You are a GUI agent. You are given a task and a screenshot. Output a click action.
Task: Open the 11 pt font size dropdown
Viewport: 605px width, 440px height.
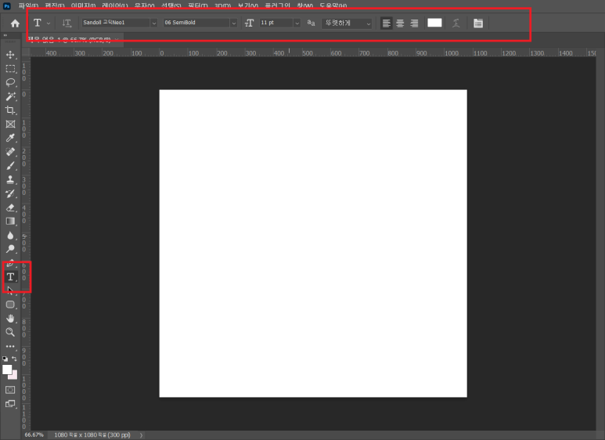click(x=297, y=23)
